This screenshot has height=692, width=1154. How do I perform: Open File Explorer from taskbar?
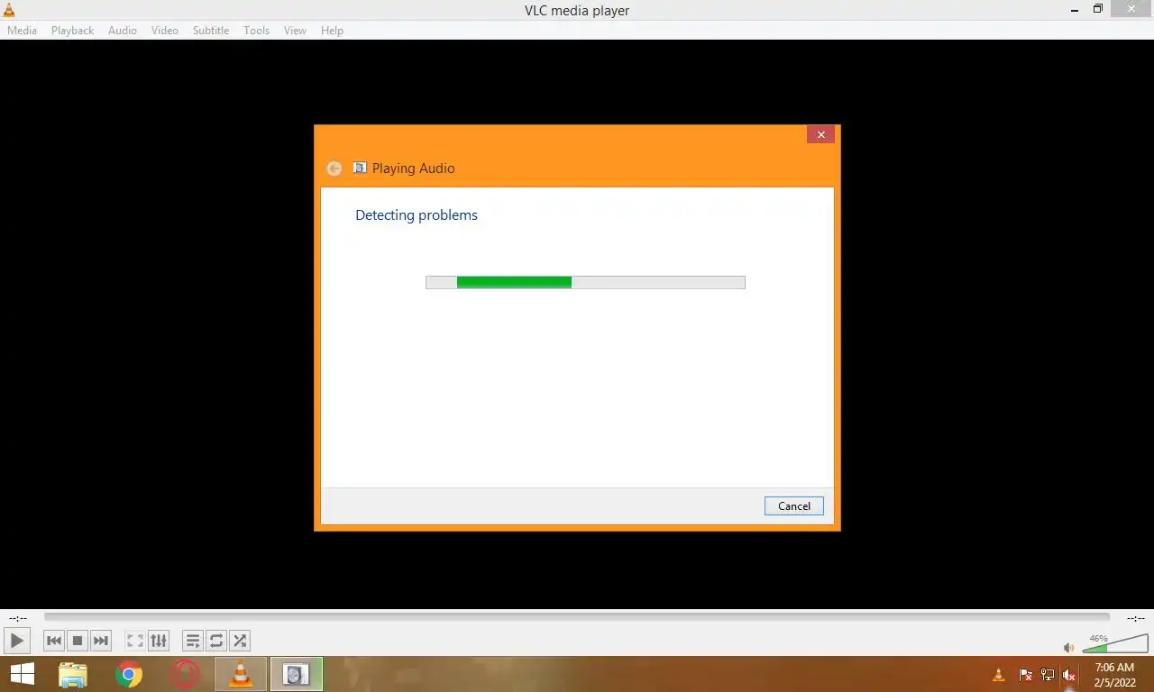pos(73,674)
